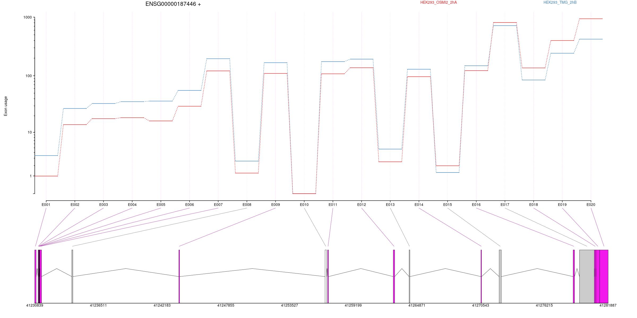Click genomic coordinate 41264871
Viewport: 637px width, 318px height.
tap(417, 306)
